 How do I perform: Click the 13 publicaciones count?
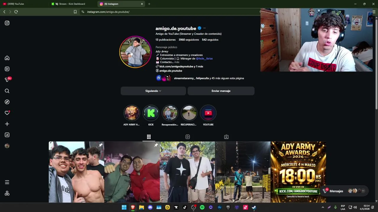pyautogui.click(x=166, y=40)
